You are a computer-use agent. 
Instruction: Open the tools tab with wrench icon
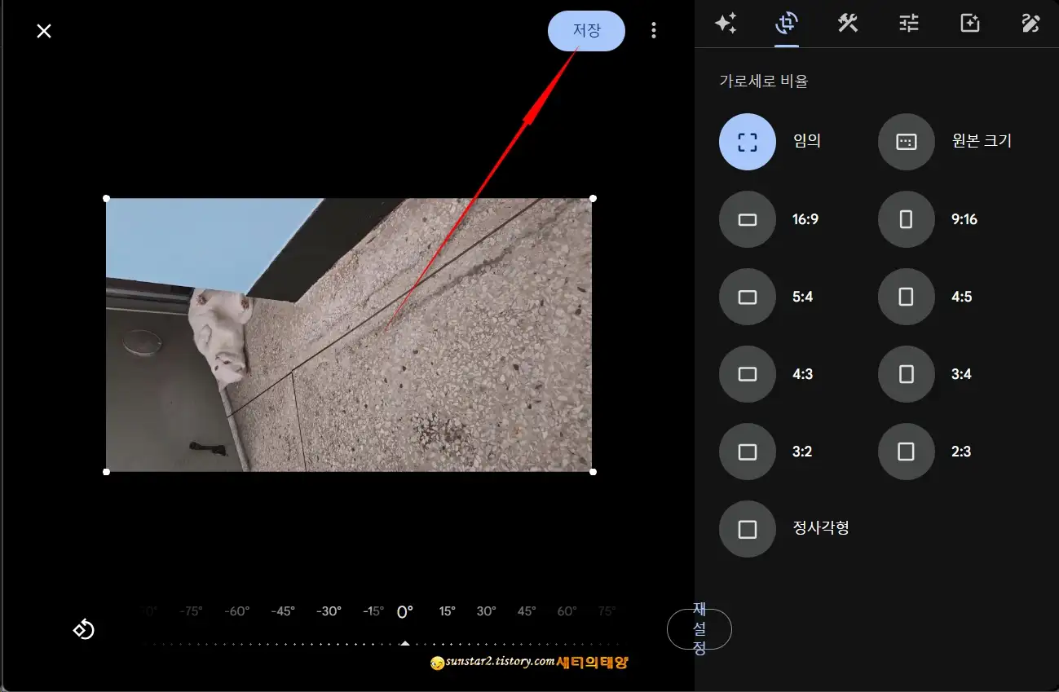848,24
